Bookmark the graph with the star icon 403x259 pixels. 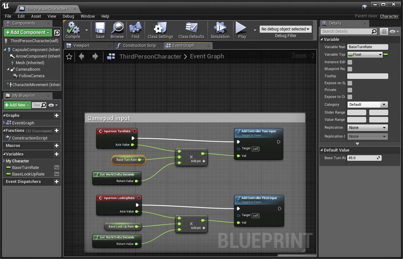coord(69,57)
